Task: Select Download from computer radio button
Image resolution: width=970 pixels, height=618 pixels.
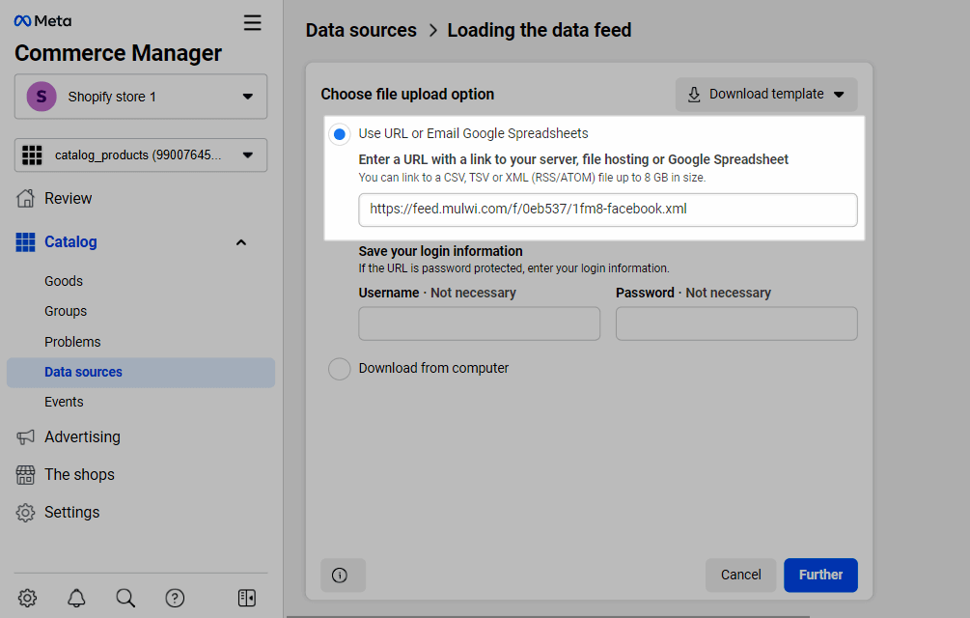Action: click(339, 369)
